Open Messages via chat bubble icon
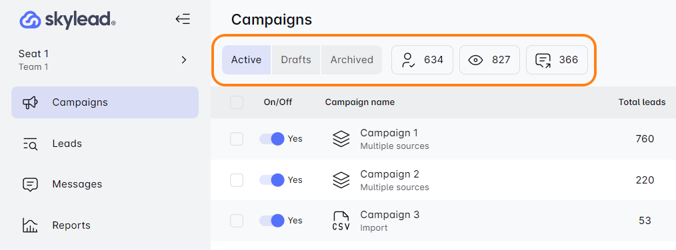 coord(30,184)
